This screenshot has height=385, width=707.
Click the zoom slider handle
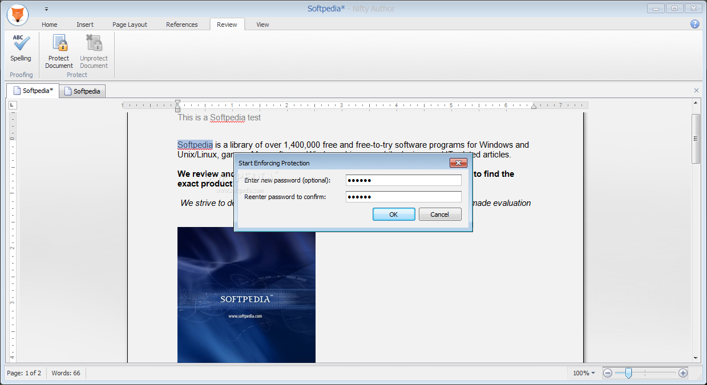628,373
